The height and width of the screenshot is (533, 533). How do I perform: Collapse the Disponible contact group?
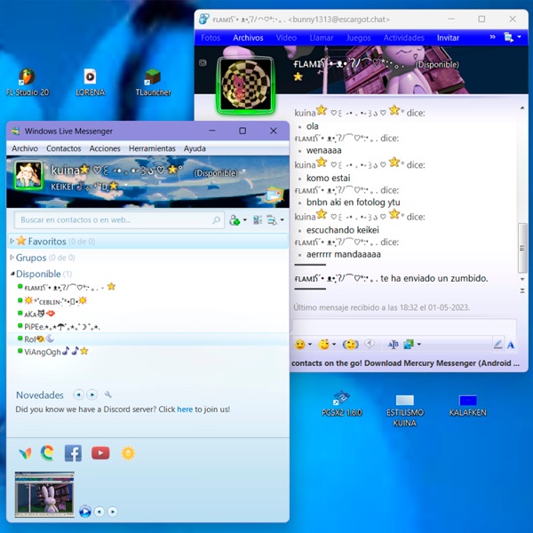click(x=12, y=274)
